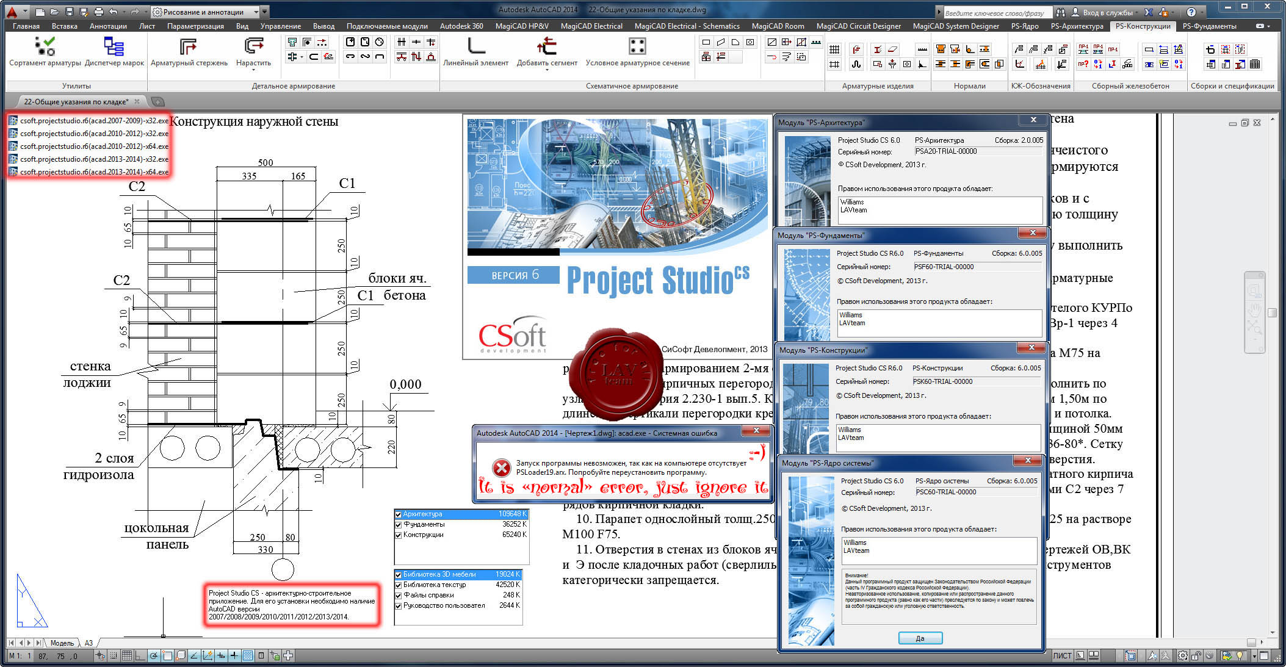The width and height of the screenshot is (1286, 667).
Task: Toggle the Конструкции component checkbox
Action: 398,535
